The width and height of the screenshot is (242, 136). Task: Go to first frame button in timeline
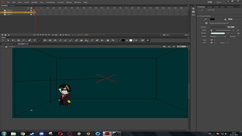click(38, 35)
